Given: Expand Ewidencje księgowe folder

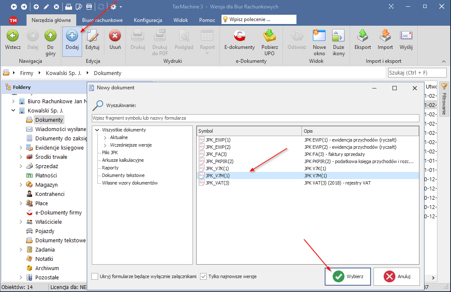Looking at the screenshot, I should click(x=21, y=148).
